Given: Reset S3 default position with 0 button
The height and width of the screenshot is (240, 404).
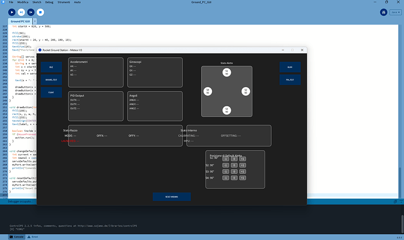Looking at the screenshot, I should coord(234,172).
